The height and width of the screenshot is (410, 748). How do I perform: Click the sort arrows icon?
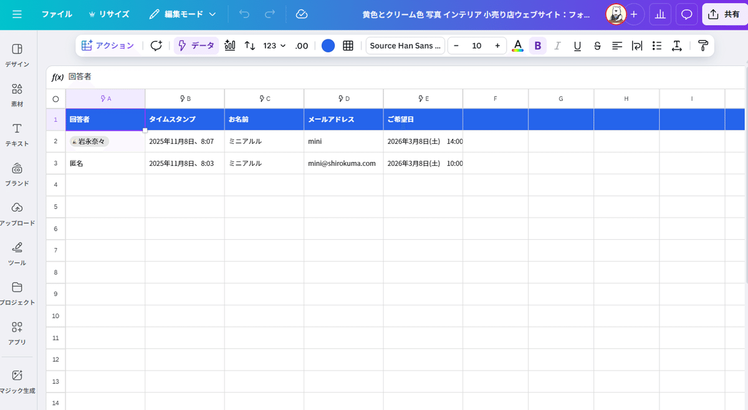pos(250,45)
